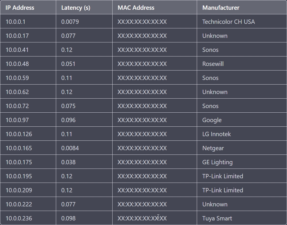Click the LG Innotek manufacturer cell
The height and width of the screenshot is (225, 287).
(x=216, y=134)
